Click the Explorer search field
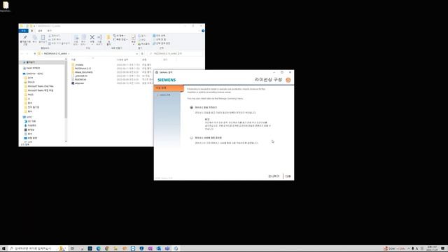 coord(175,53)
